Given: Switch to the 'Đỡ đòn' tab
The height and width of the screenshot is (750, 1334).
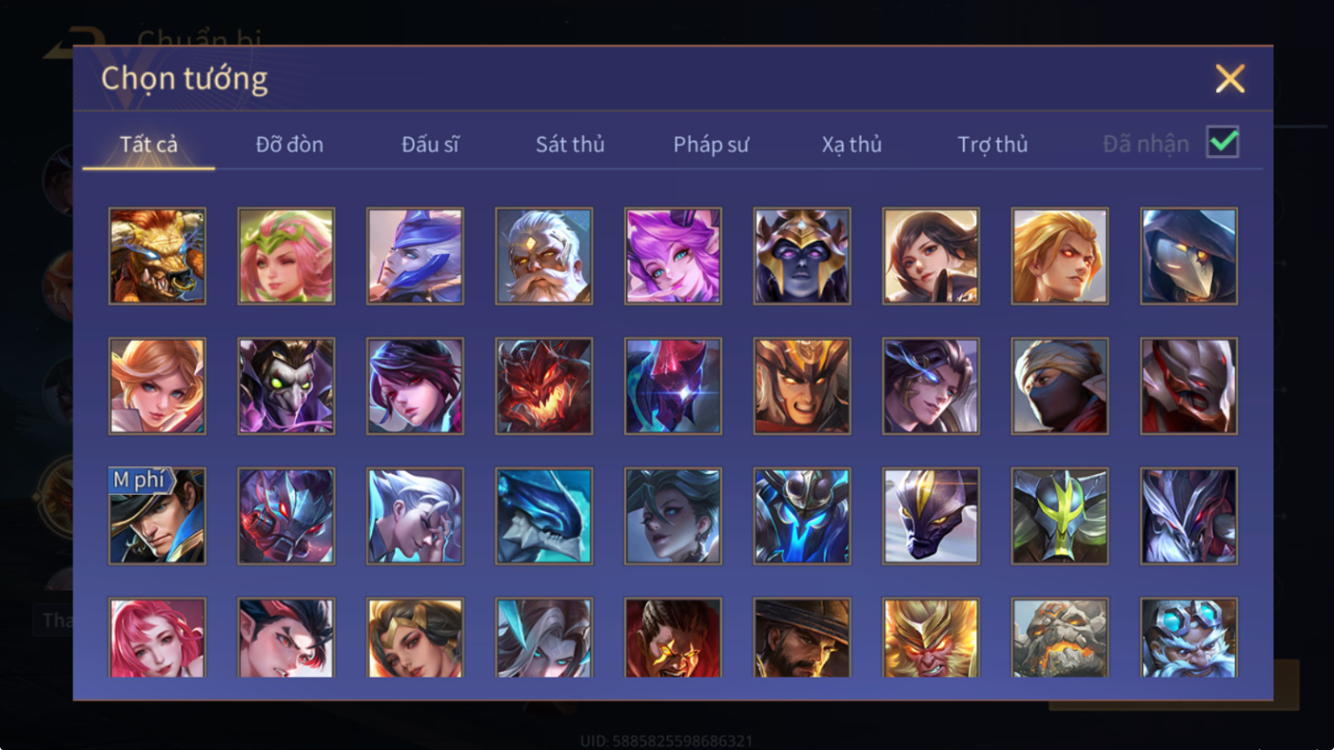Looking at the screenshot, I should [x=289, y=144].
